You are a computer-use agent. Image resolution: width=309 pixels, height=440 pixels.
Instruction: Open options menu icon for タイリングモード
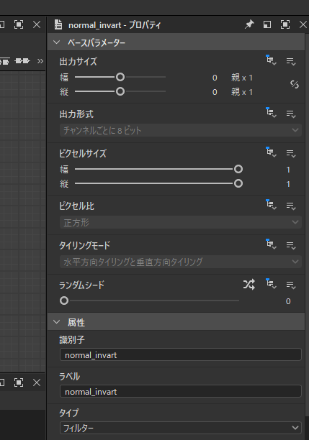click(291, 245)
